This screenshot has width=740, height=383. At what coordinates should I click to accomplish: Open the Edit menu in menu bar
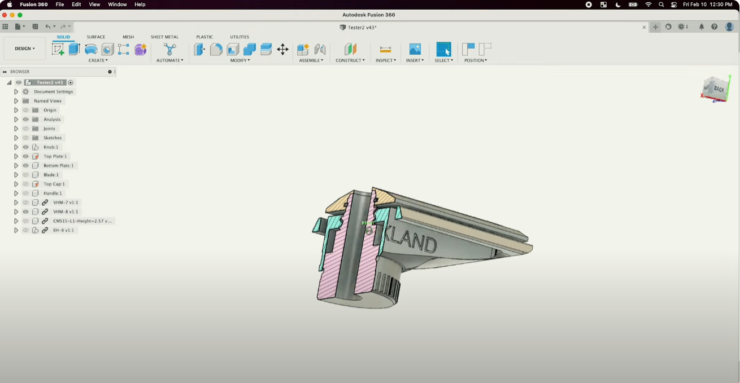(x=76, y=5)
